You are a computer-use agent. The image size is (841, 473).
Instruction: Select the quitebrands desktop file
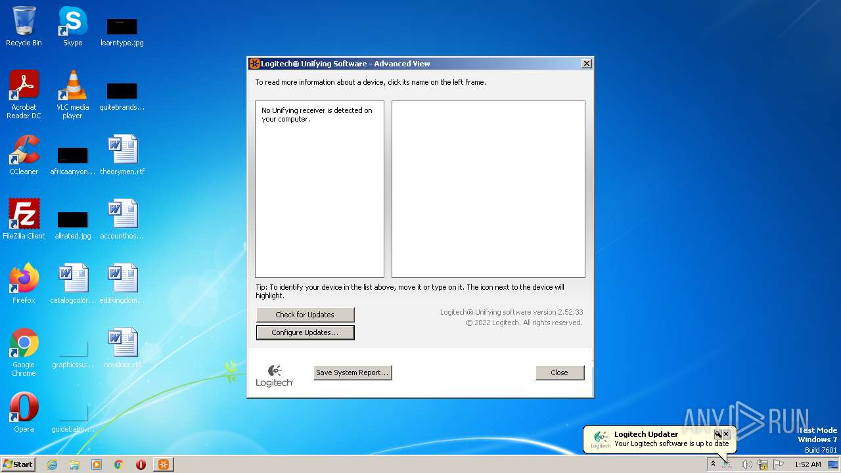pos(122,96)
